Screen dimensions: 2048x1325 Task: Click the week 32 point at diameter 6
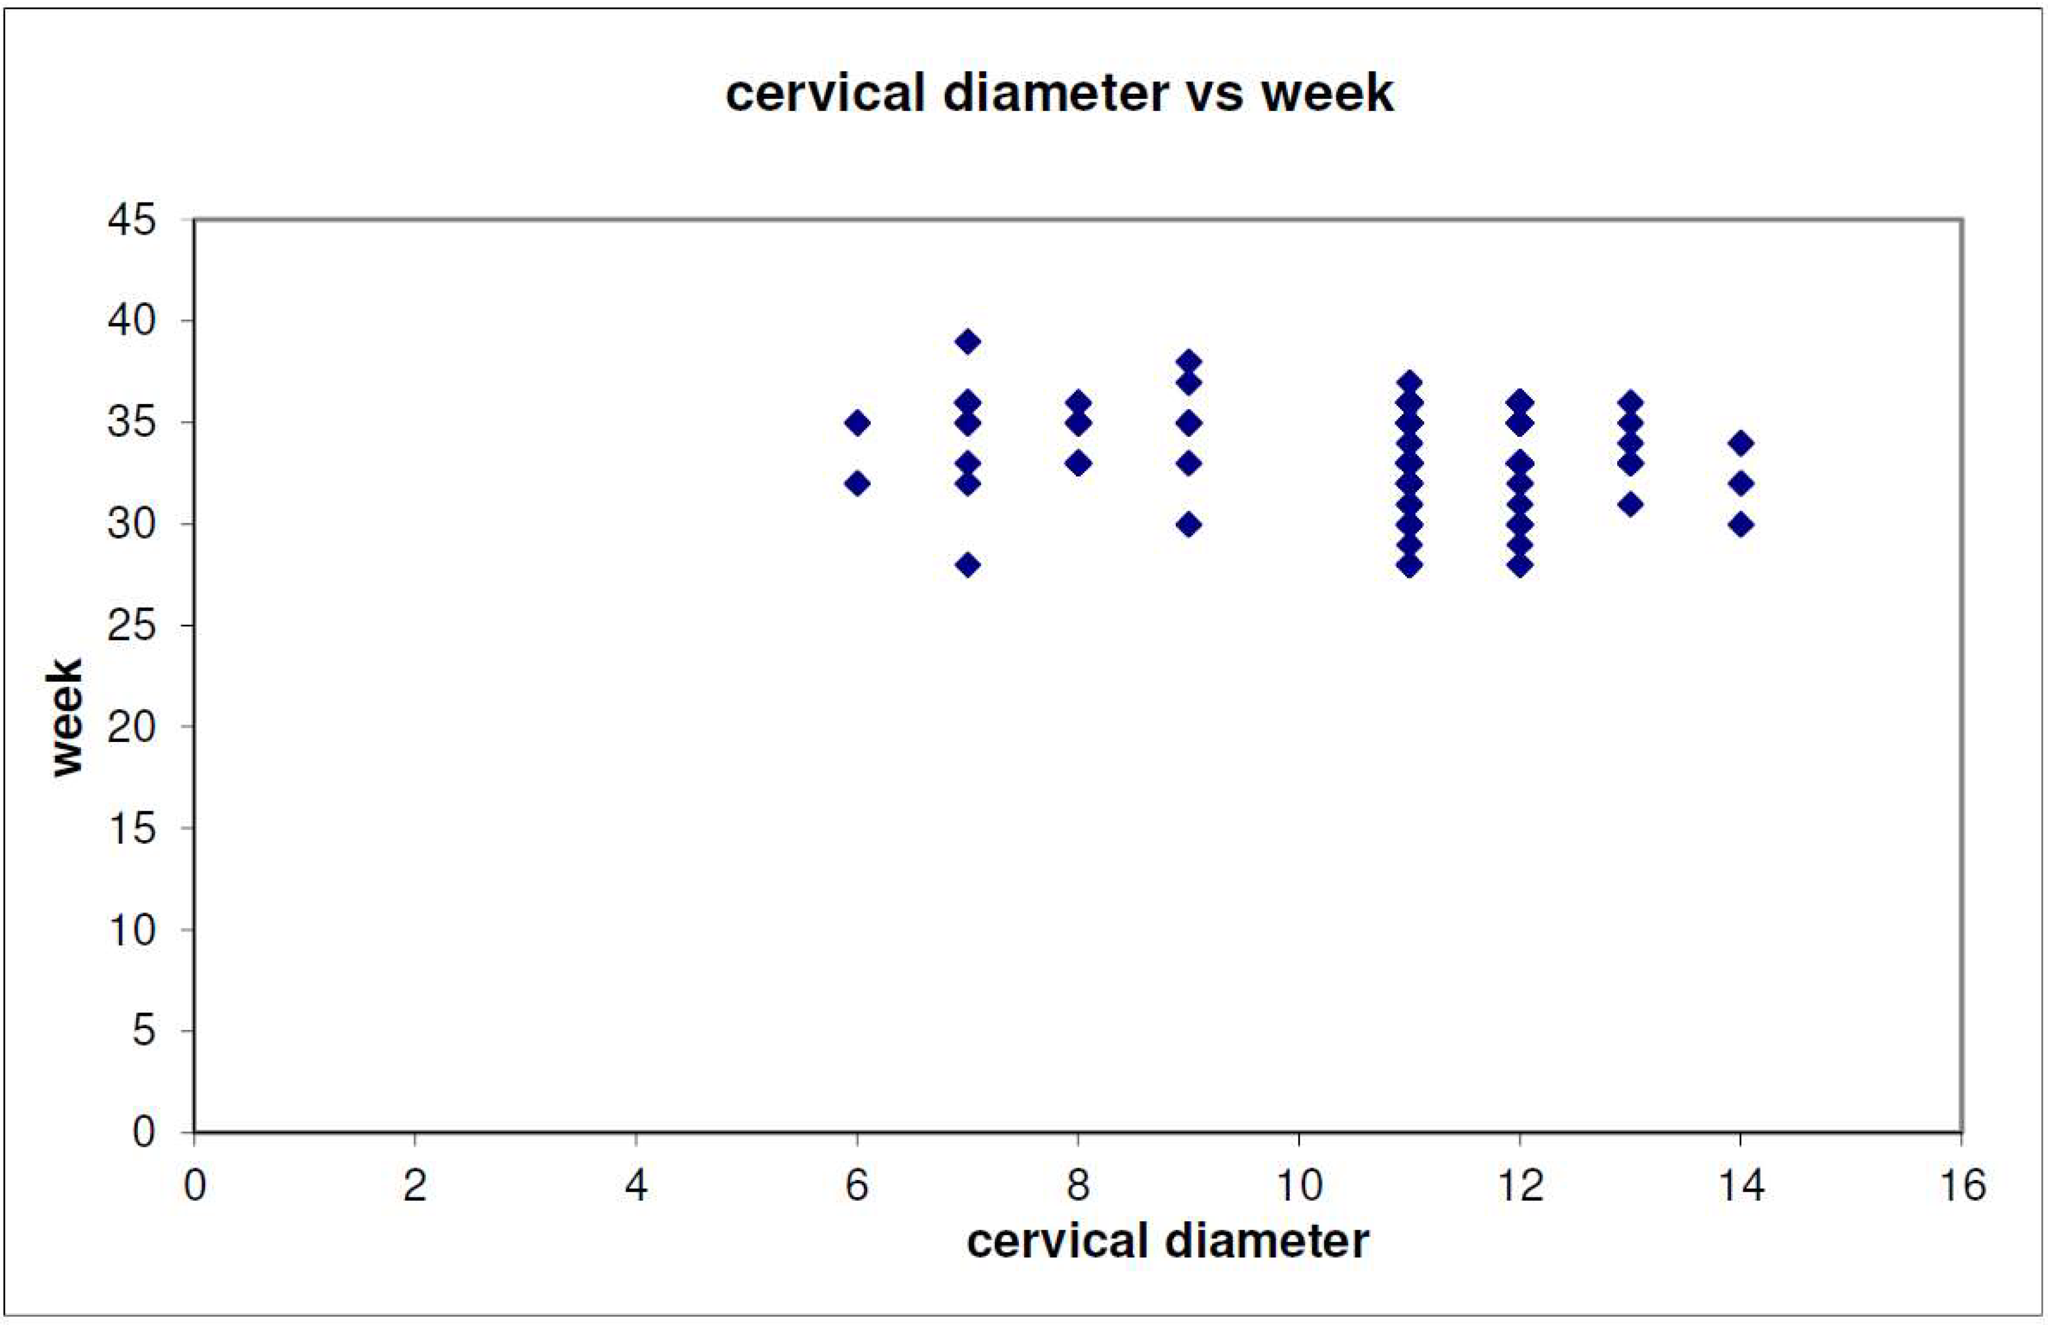pos(857,484)
